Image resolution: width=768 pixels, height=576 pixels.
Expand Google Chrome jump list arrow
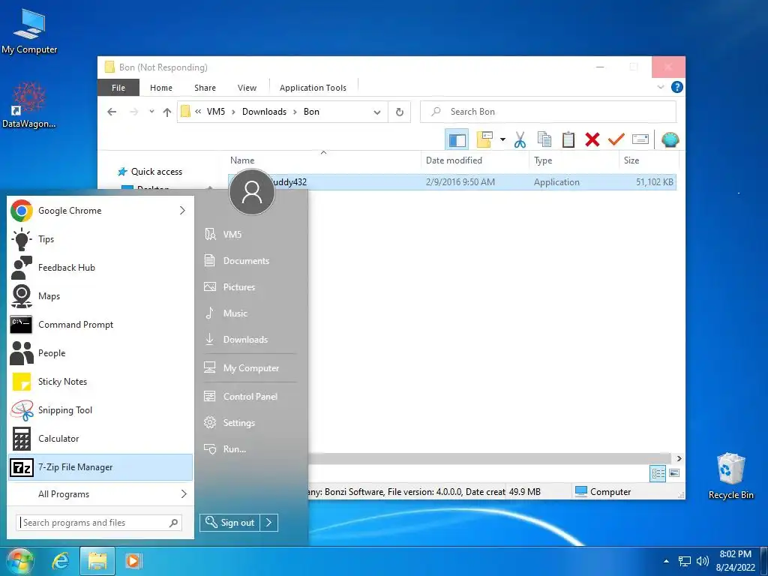pos(183,211)
